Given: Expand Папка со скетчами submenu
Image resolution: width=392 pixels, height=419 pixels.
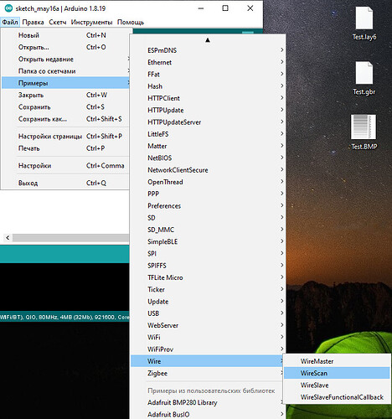Looking at the screenshot, I should (65, 71).
